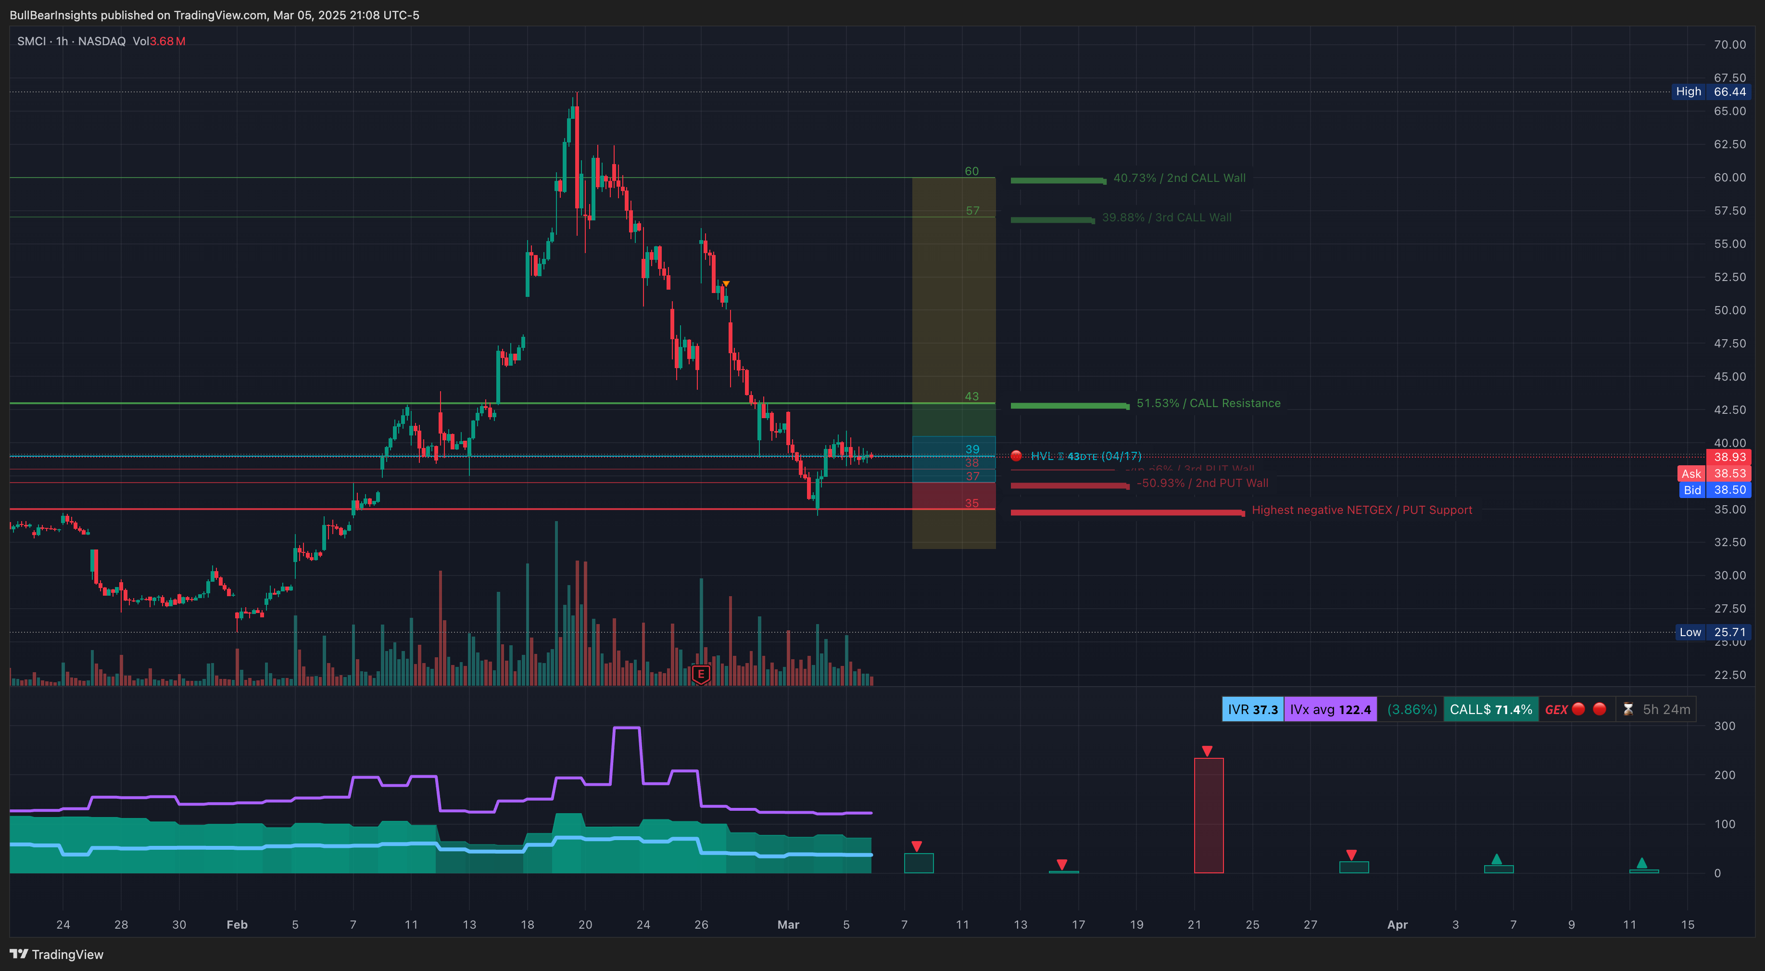This screenshot has height=971, width=1765.
Task: Click the '40.73% / 2nd CALL Wall' label
Action: click(x=1179, y=179)
